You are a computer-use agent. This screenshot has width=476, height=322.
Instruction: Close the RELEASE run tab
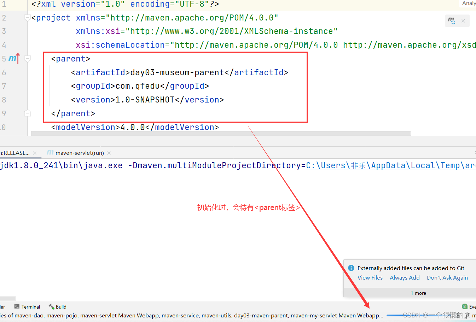point(35,153)
